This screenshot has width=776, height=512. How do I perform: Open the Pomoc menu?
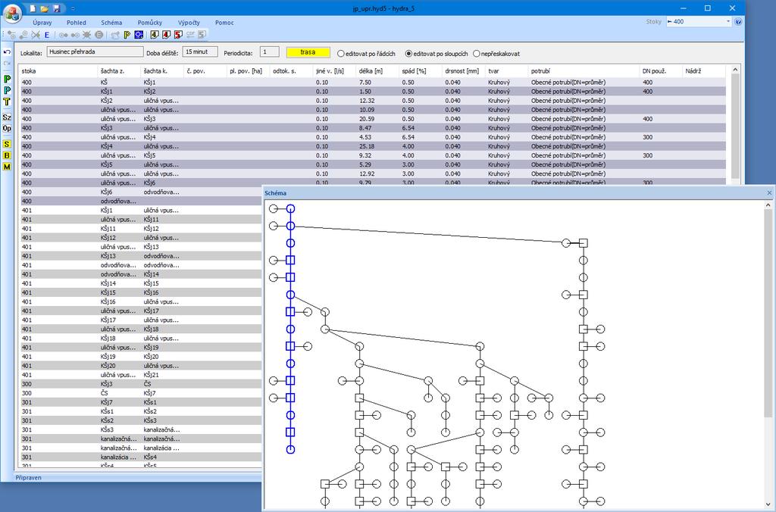coord(224,23)
